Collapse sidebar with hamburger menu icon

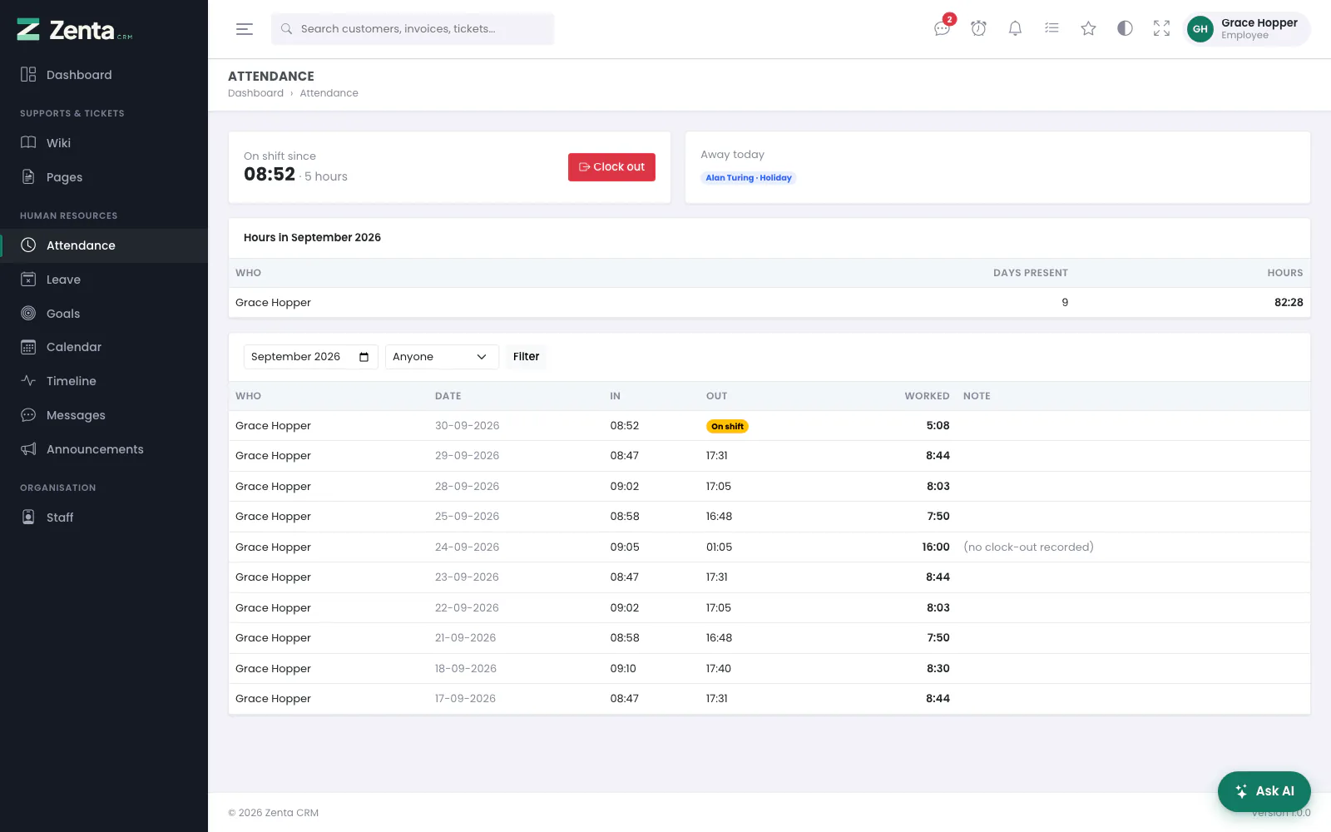click(x=245, y=29)
